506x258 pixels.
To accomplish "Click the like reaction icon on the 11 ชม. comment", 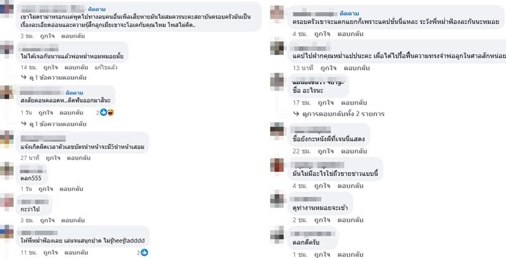I will pyautogui.click(x=144, y=252).
